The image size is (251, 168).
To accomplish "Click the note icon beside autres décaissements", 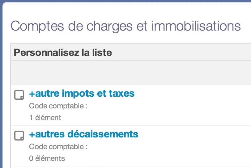I will (19, 136).
